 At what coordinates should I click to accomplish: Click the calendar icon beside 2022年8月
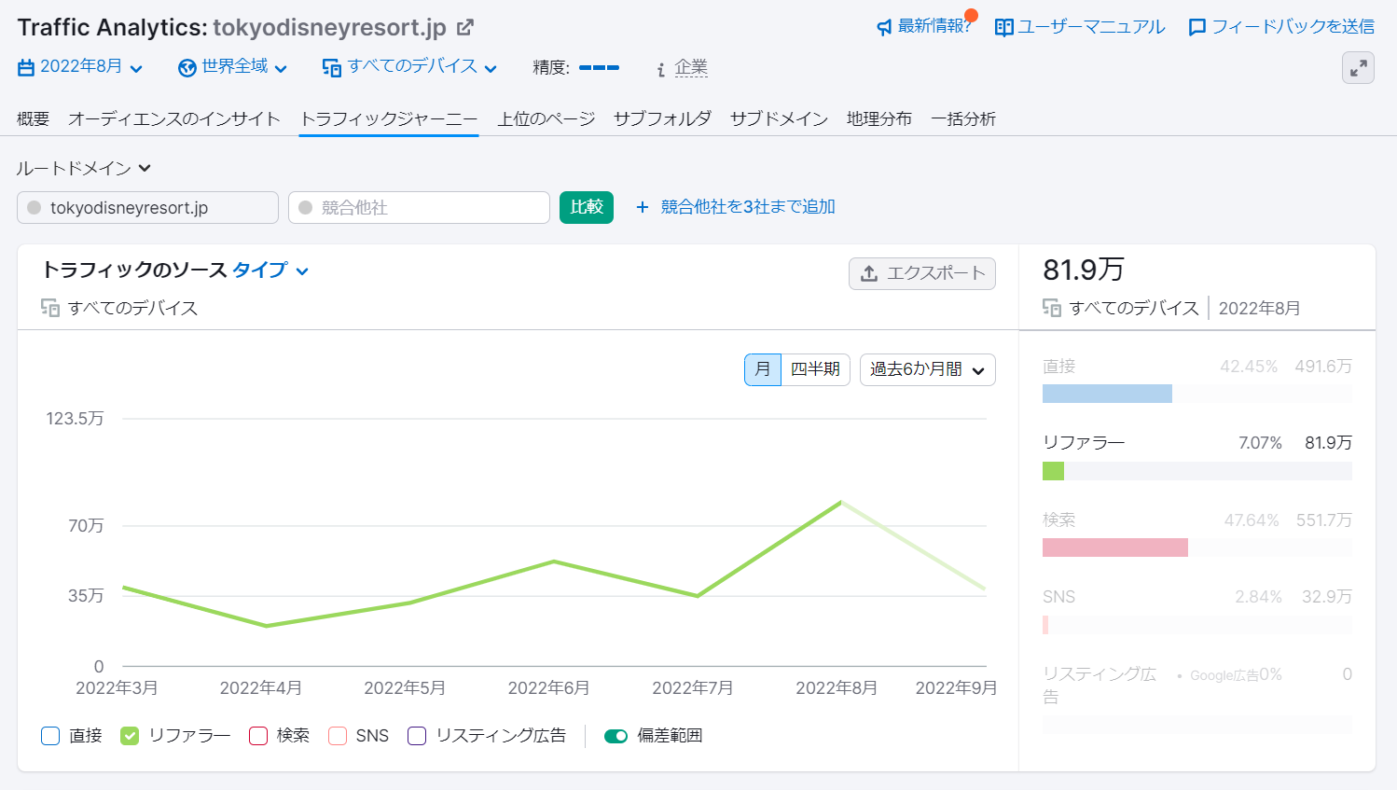[x=26, y=67]
